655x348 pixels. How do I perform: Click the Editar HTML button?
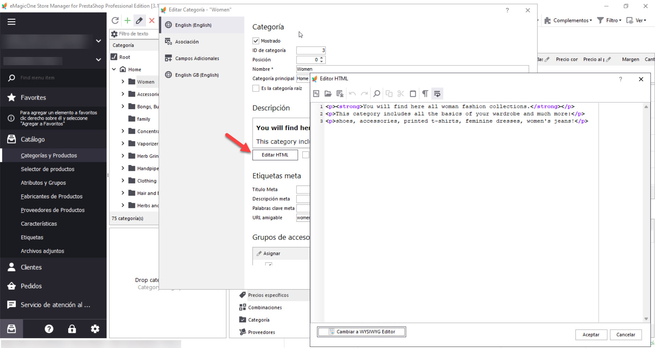[x=275, y=155]
